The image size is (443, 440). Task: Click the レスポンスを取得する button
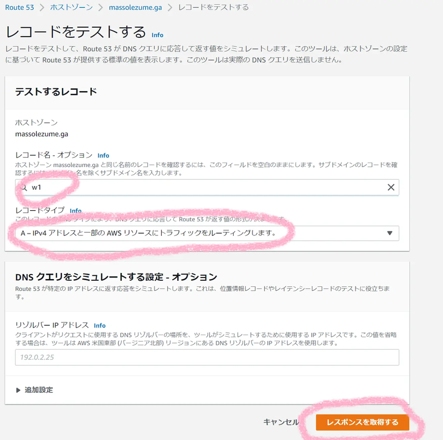click(x=363, y=422)
